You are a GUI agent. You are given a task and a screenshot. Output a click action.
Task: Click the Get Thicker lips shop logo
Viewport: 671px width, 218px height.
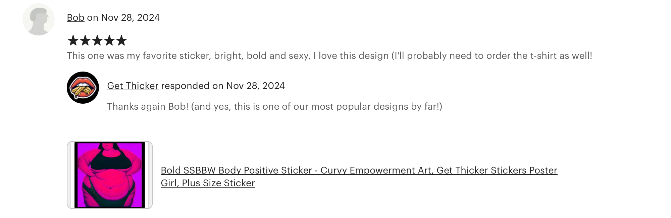click(x=83, y=88)
